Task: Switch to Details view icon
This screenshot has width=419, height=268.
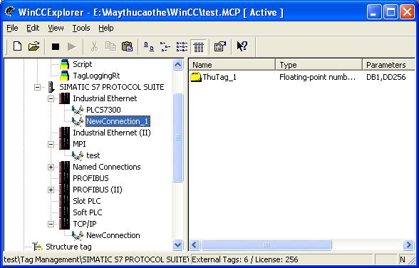Action: 198,47
